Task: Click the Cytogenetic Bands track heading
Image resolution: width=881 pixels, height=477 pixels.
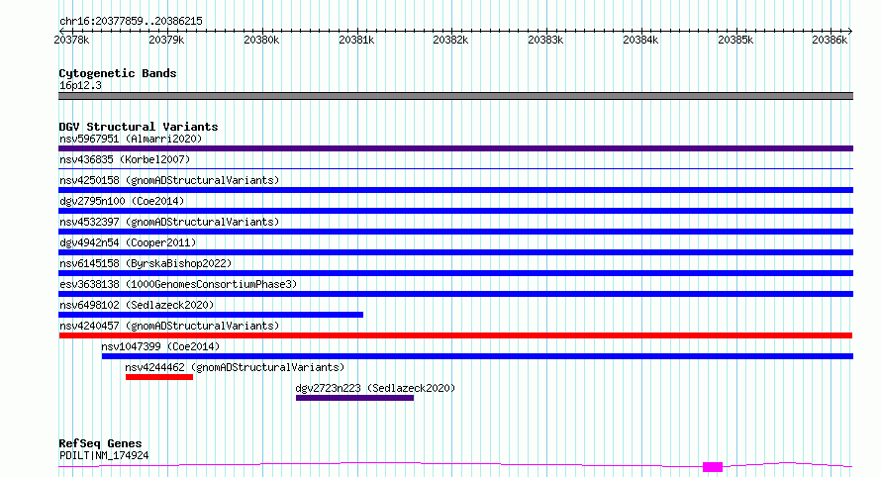Action: pos(118,73)
